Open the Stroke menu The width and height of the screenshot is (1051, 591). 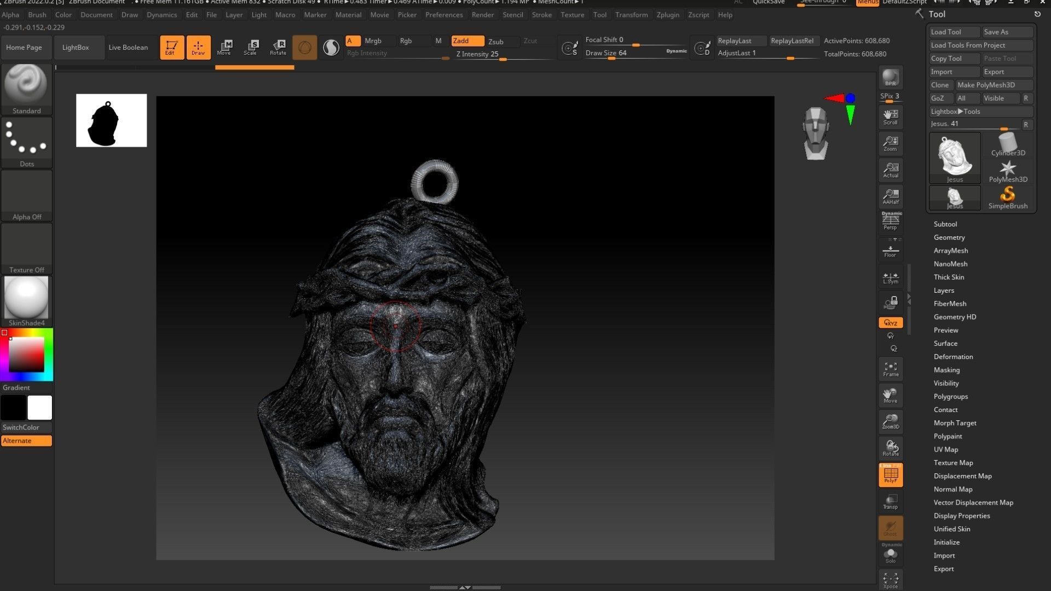(x=542, y=15)
